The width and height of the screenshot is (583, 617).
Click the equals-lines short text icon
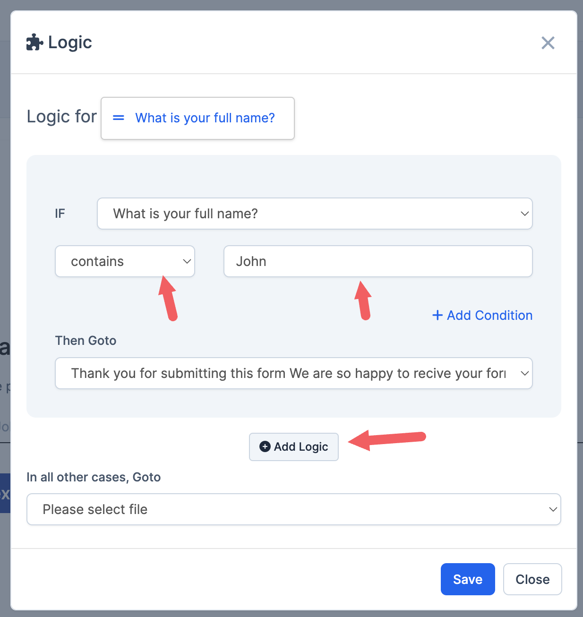119,118
